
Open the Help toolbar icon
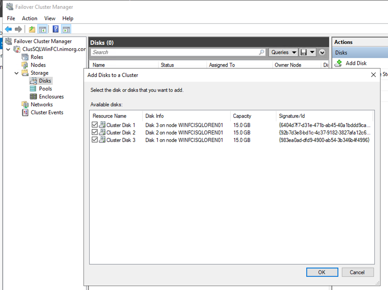(56, 29)
